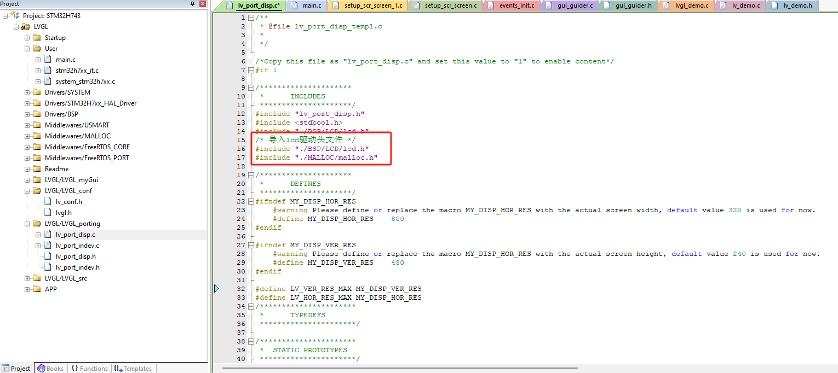Expand the Middlewares/FreeRTOS_CORE group
Screen dimensions: 838x373
27,147
